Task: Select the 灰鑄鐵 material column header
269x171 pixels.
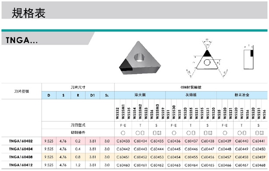Action: (191, 95)
